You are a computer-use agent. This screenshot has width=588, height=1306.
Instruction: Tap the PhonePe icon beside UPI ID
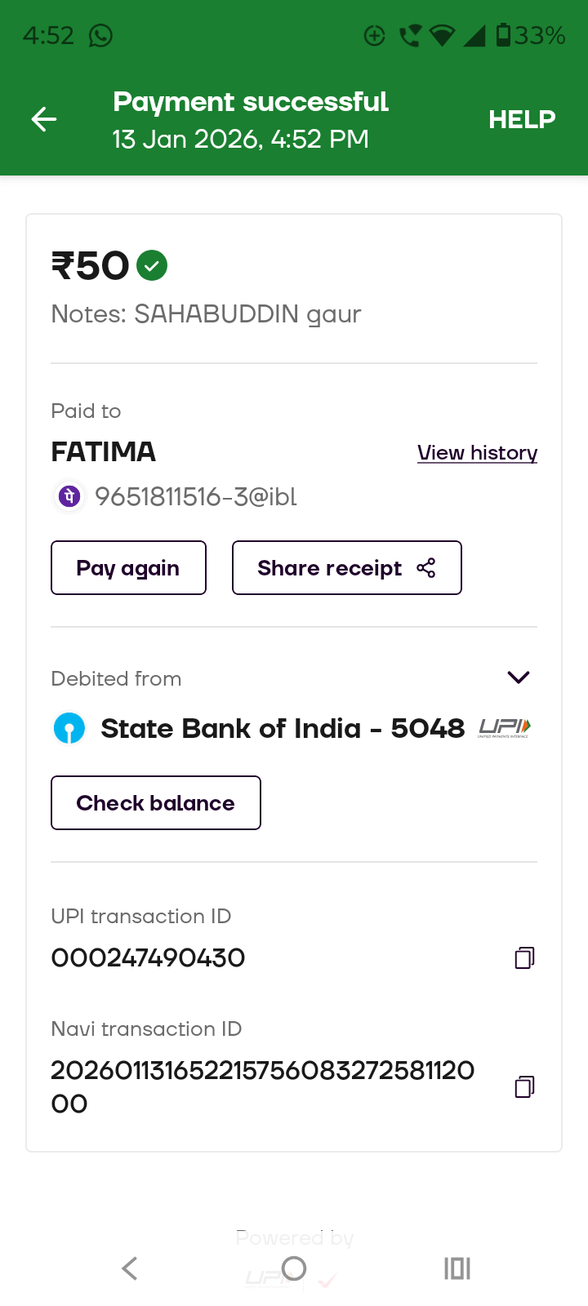[69, 496]
